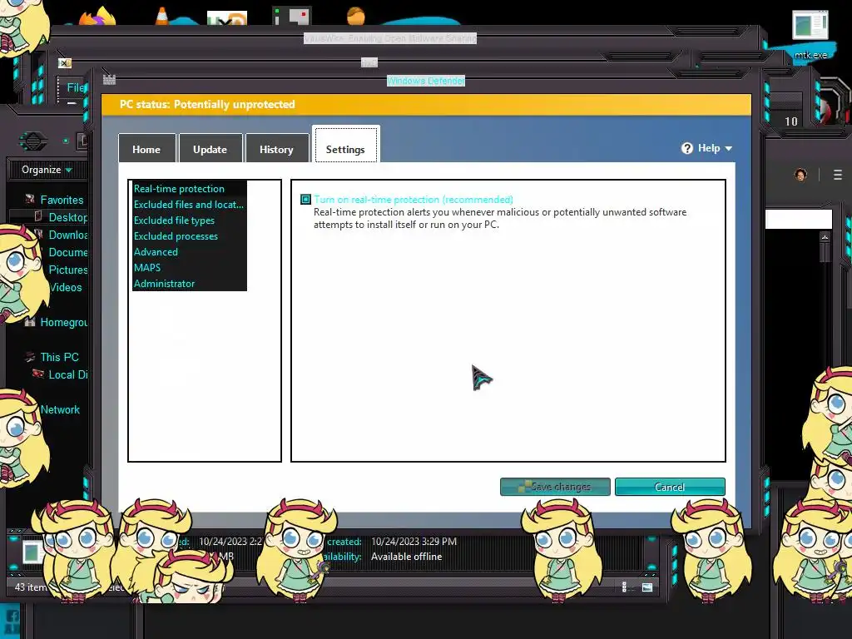Open the Organize dropdown in Explorer
Image resolution: width=852 pixels, height=639 pixels.
(x=47, y=170)
